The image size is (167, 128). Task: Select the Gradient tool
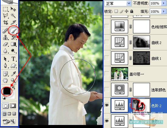click(13, 44)
